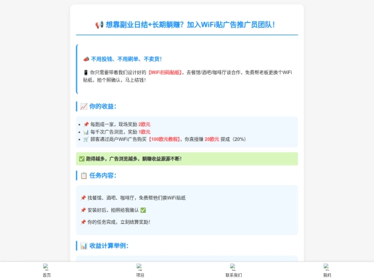The width and height of the screenshot is (374, 280).
Task: Click the bar chart icon beside 收益计算举例
Action: point(84,245)
